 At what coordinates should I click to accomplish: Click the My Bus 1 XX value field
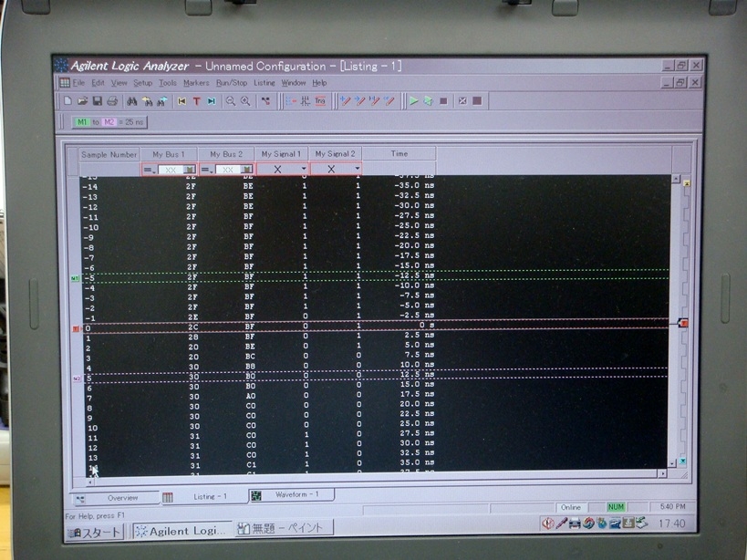click(x=170, y=170)
